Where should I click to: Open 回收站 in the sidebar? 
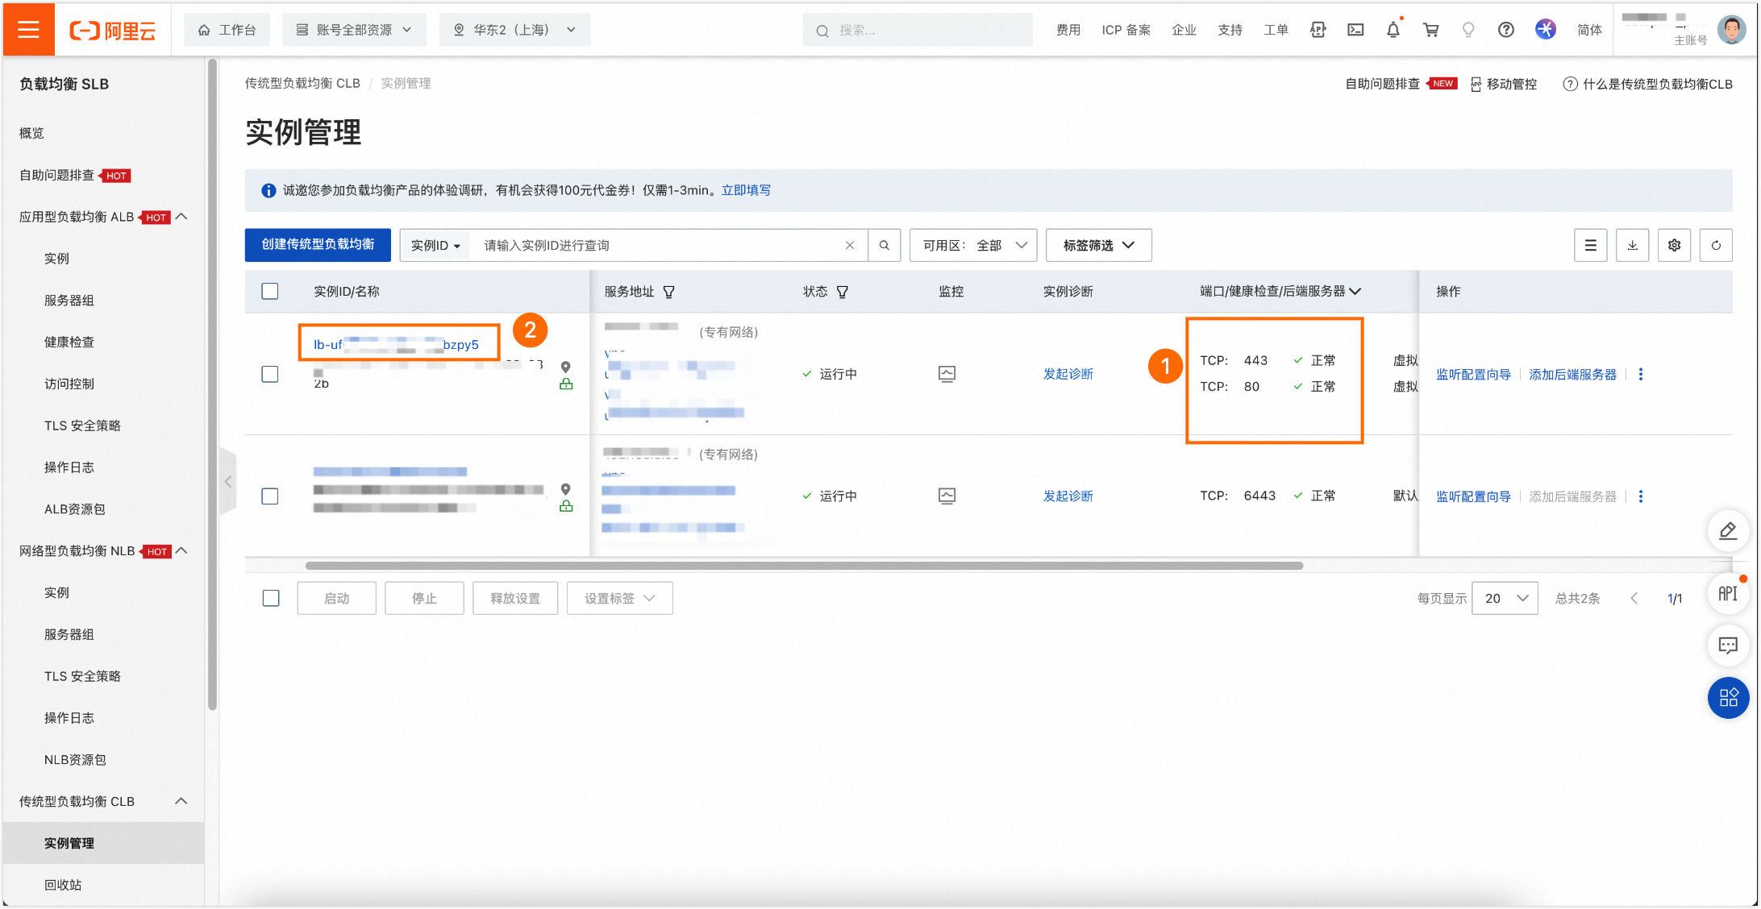tap(63, 885)
